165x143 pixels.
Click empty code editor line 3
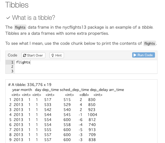(x=86, y=71)
